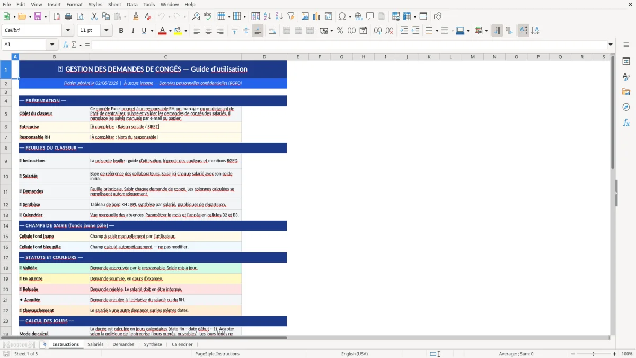This screenshot has width=636, height=358.
Task: Open Draw Functions shapes icon
Action: click(437, 16)
